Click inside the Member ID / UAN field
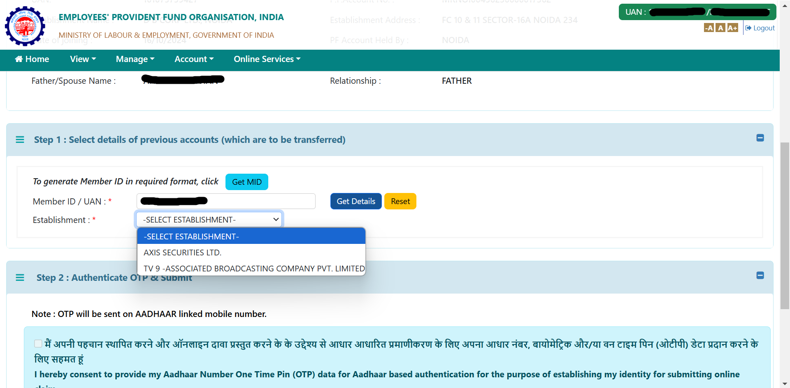The height and width of the screenshot is (388, 790). pyautogui.click(x=225, y=201)
